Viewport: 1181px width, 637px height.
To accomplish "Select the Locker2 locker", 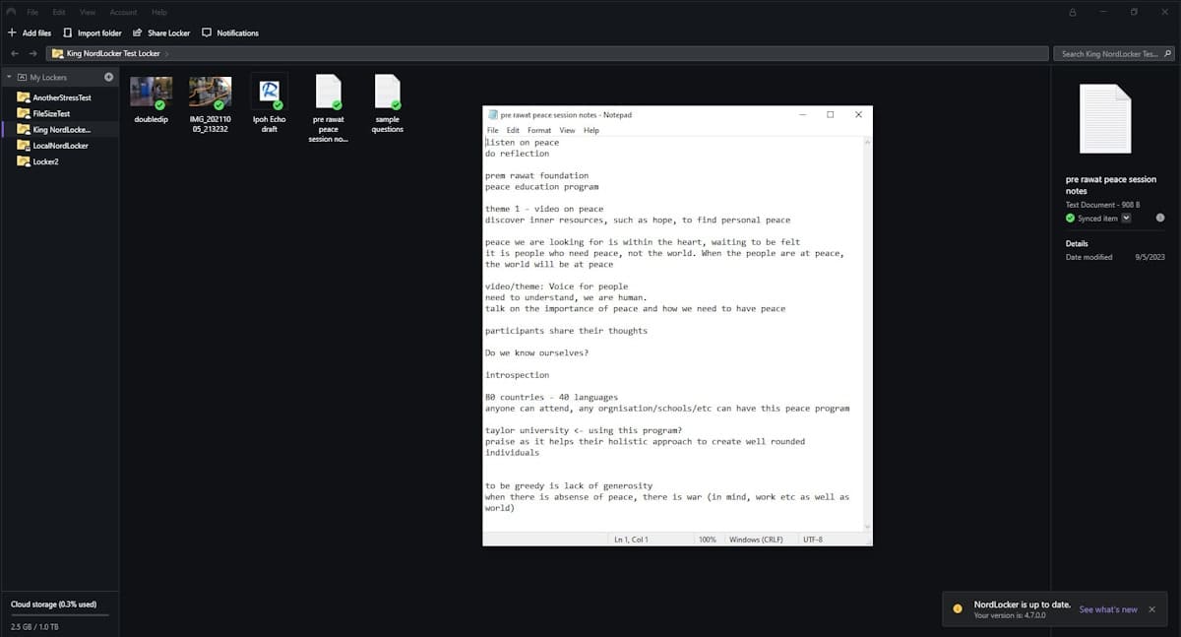I will (45, 160).
